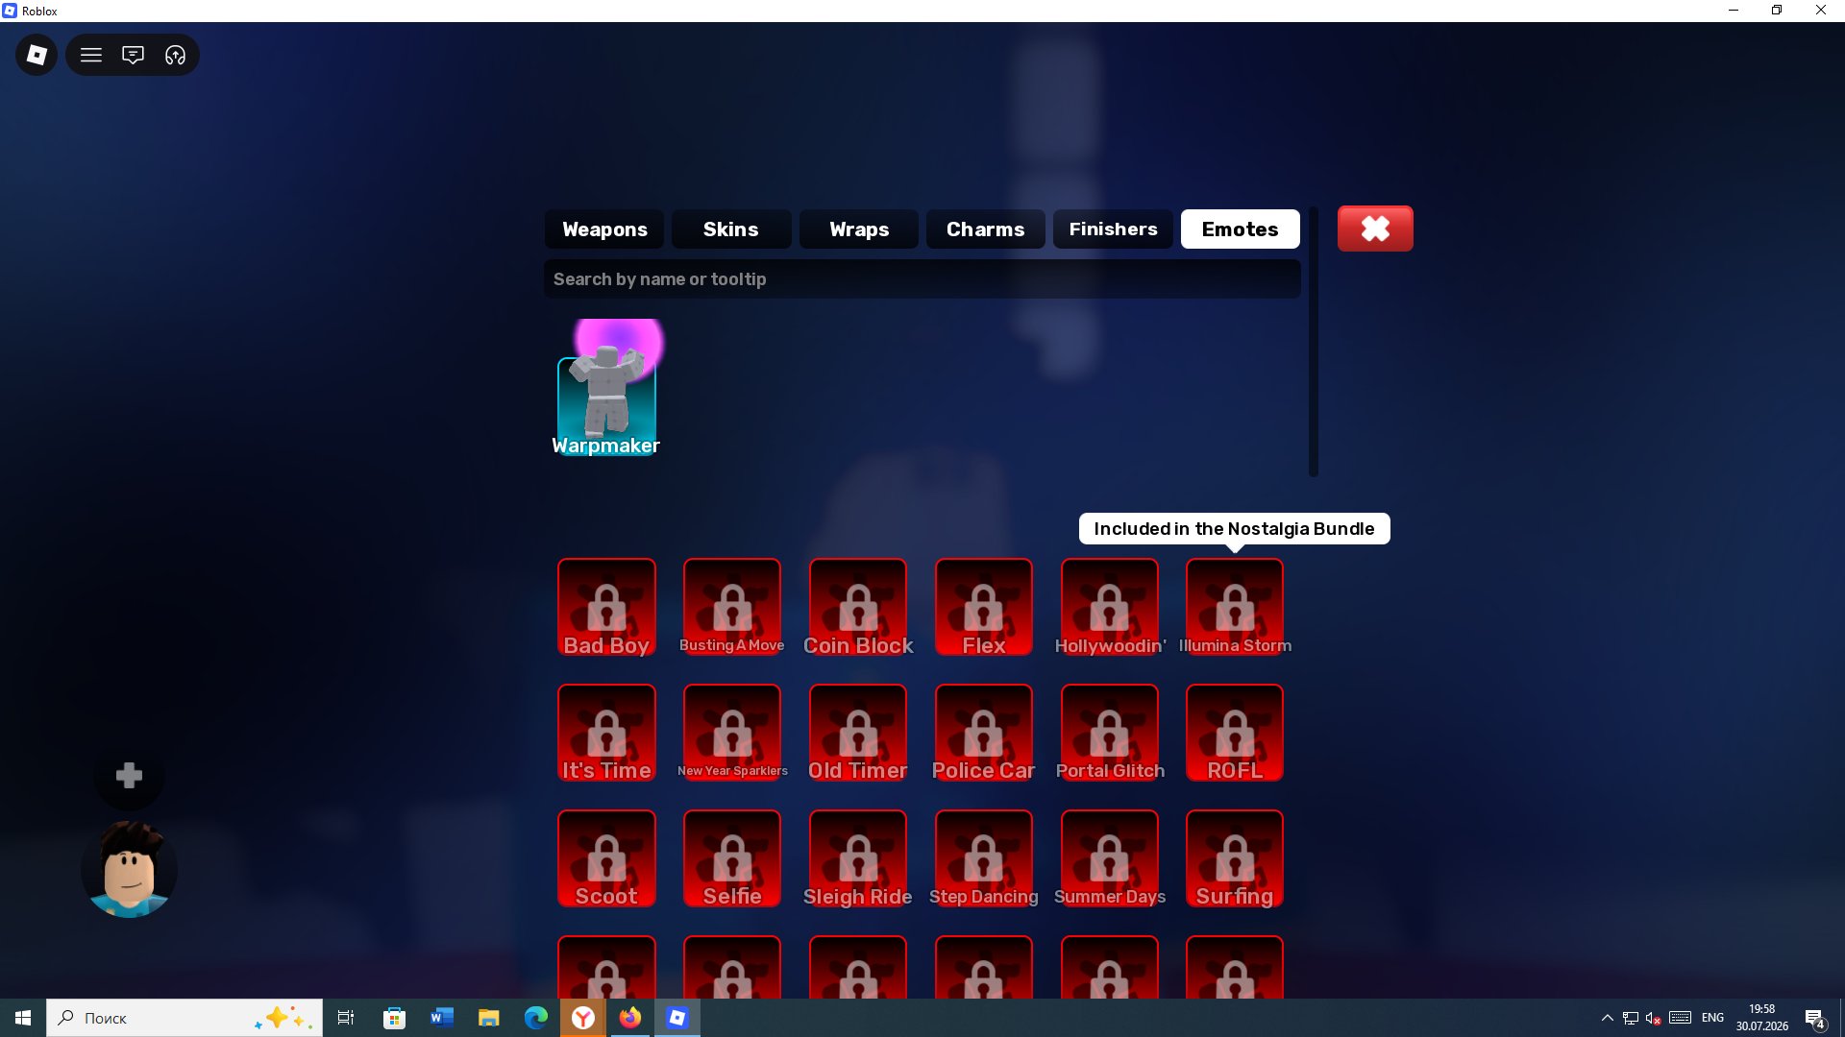The height and width of the screenshot is (1037, 1845).
Task: Click the locked It's Time emote
Action: coord(606,733)
